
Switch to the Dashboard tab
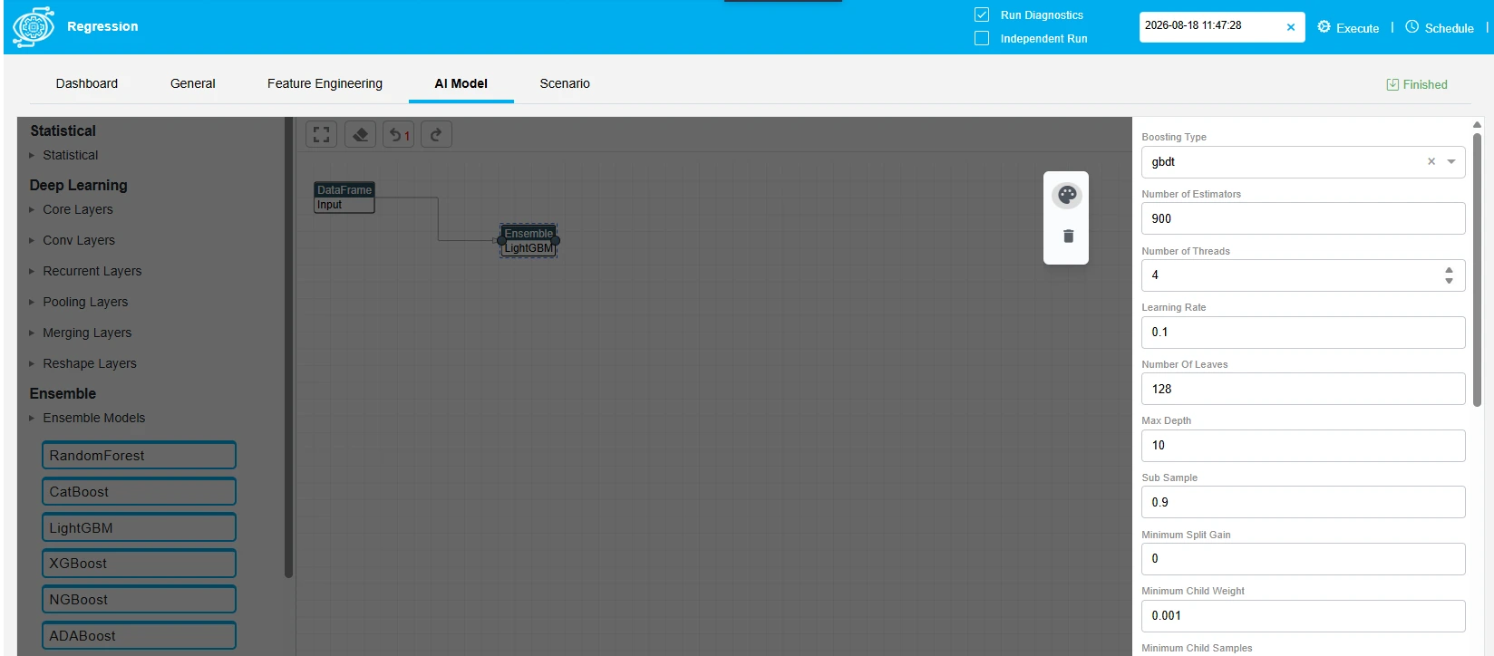pyautogui.click(x=87, y=83)
